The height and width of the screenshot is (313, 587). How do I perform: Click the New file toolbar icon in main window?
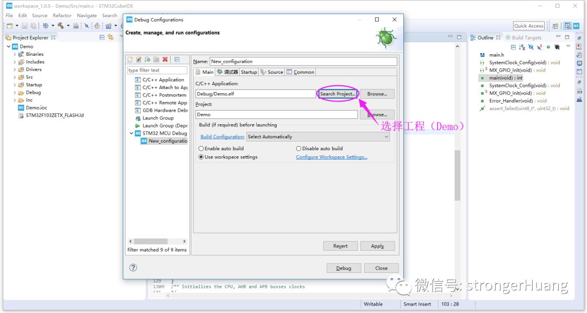click(x=9, y=26)
